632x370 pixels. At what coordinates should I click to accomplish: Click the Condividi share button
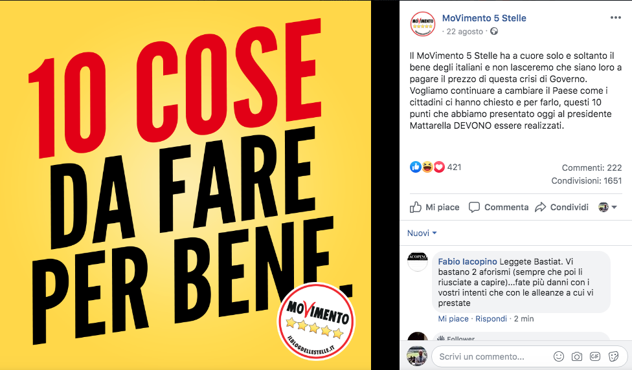pos(561,208)
